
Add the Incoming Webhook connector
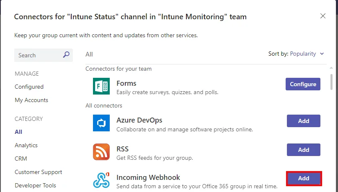pyautogui.click(x=304, y=178)
